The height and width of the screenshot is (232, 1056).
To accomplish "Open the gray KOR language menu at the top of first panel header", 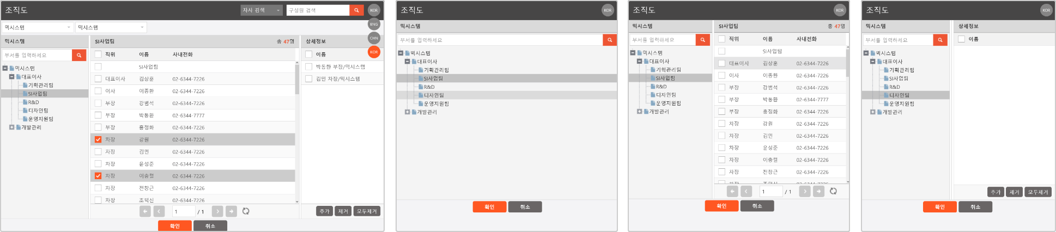I will 374,10.
